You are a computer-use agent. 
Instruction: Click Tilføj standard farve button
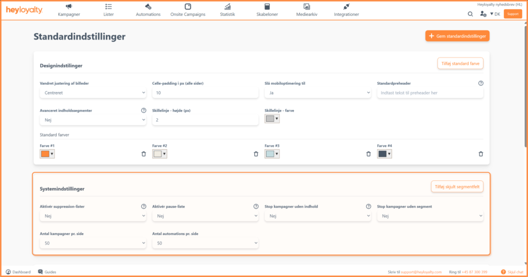tap(460, 64)
